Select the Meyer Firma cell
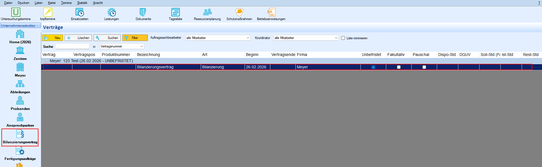542x167 pixels. pyautogui.click(x=328, y=67)
